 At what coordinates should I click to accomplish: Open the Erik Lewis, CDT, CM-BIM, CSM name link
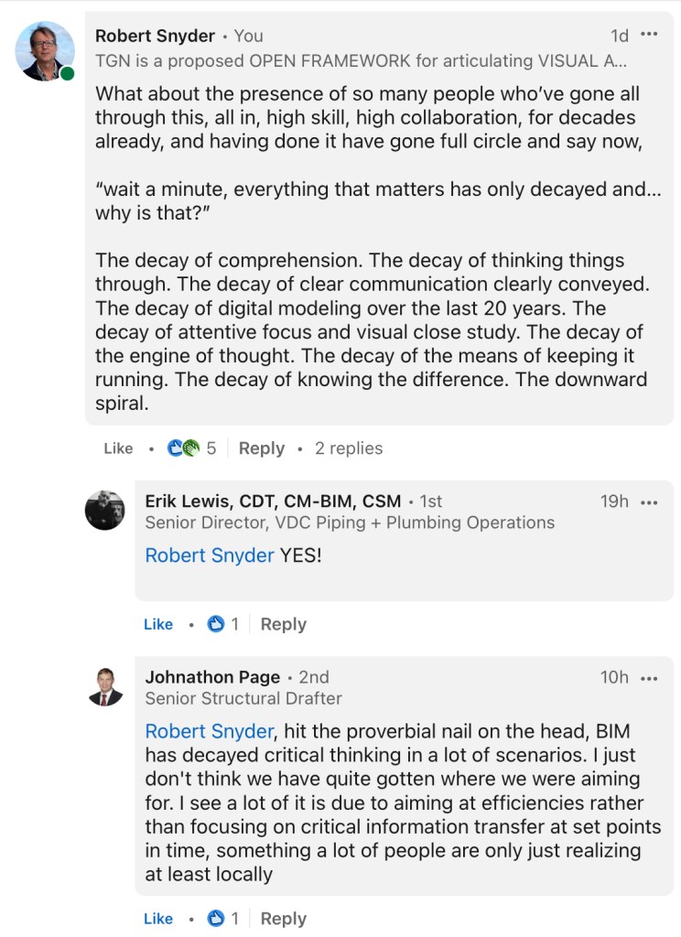273,501
